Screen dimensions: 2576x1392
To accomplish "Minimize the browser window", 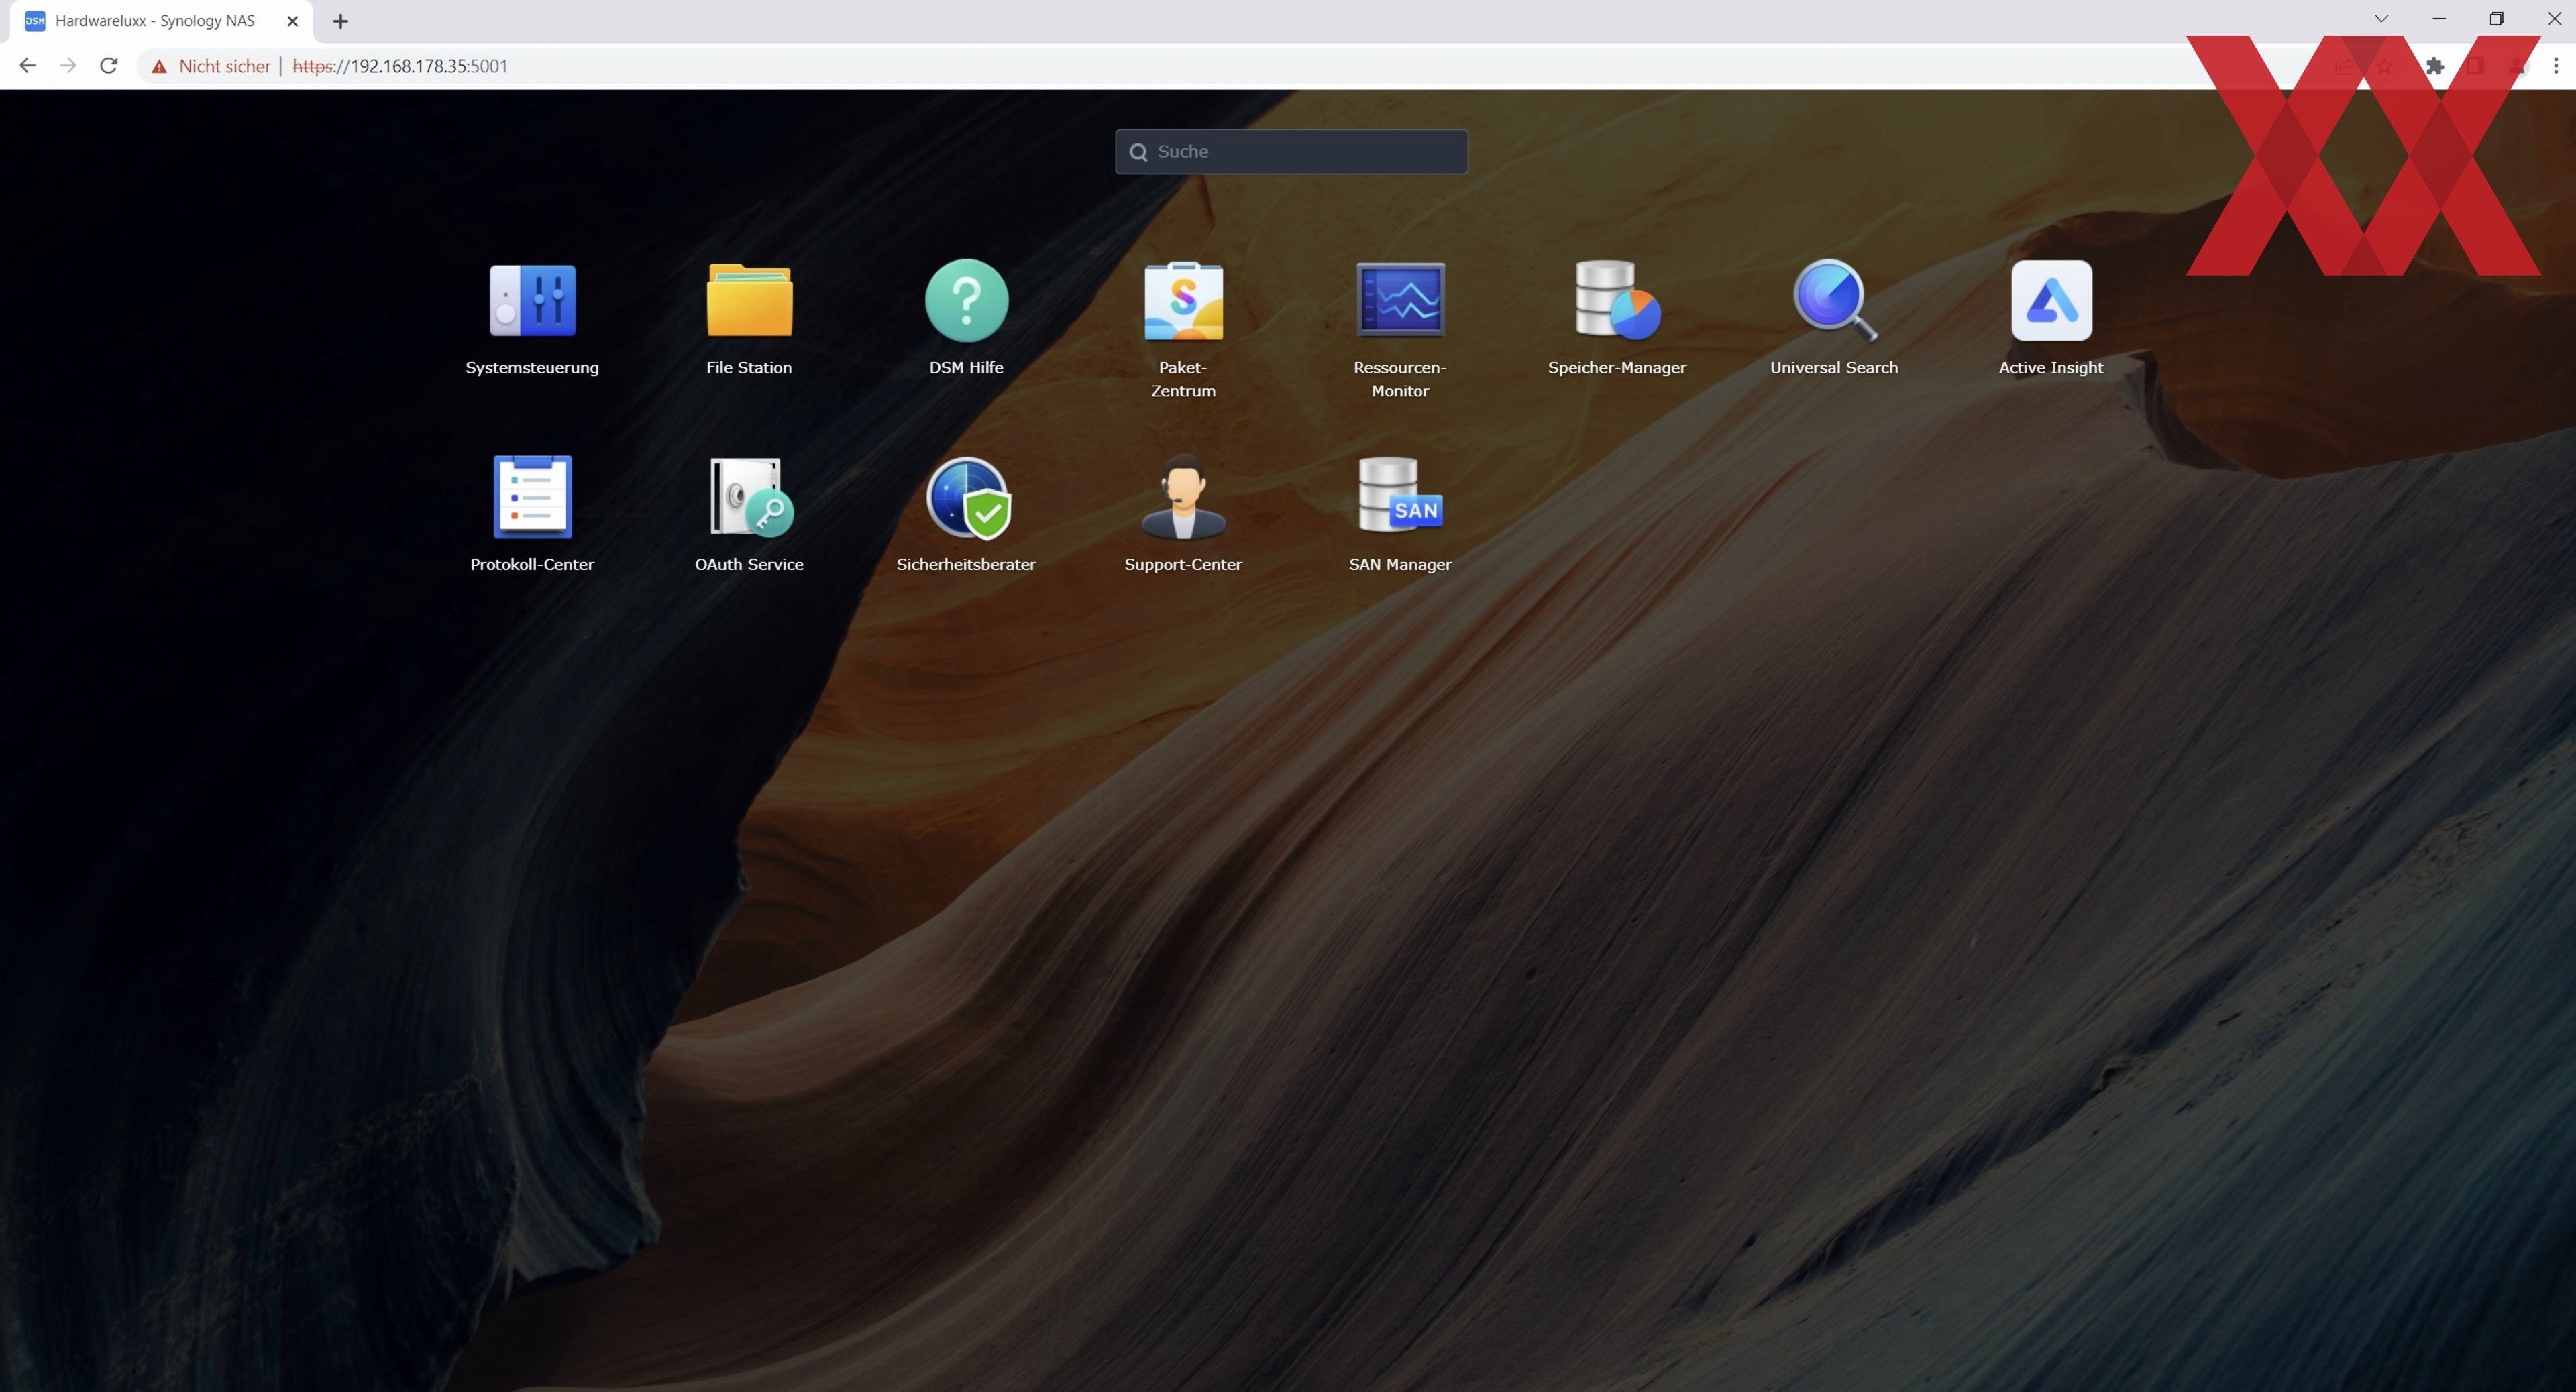I will tap(2439, 19).
